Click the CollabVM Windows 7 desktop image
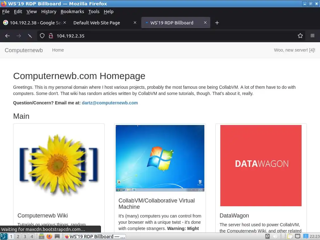 pyautogui.click(x=160, y=158)
